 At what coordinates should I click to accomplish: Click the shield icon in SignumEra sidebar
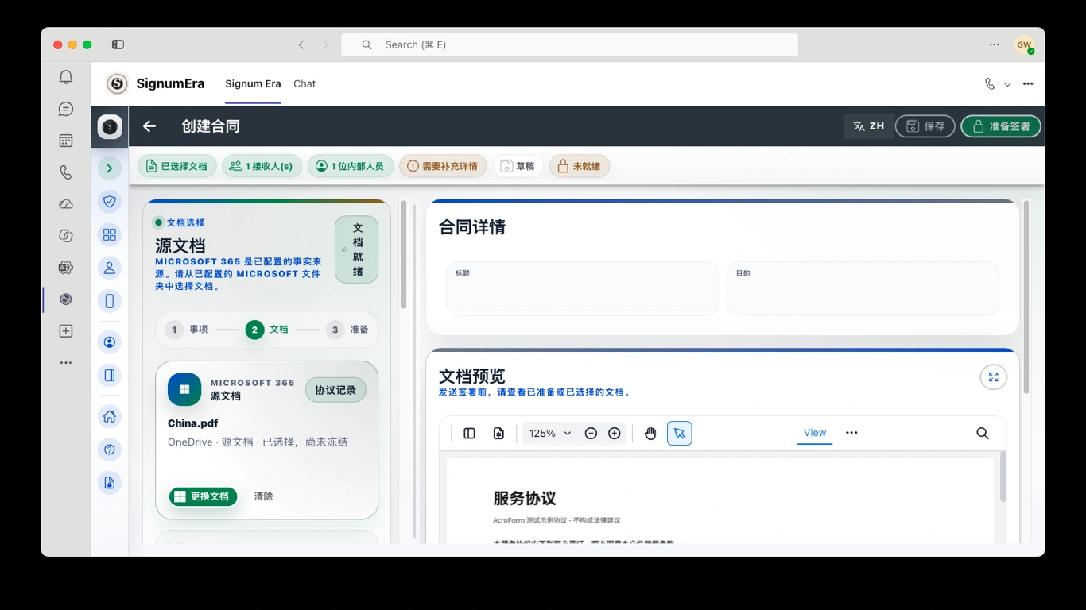pos(110,201)
